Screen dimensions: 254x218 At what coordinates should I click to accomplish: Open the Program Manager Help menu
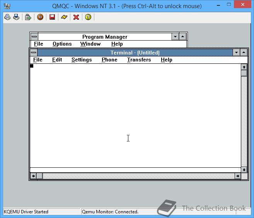tap(117, 44)
